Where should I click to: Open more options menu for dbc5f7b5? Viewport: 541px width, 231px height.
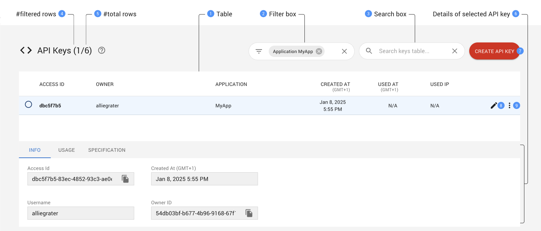[509, 105]
